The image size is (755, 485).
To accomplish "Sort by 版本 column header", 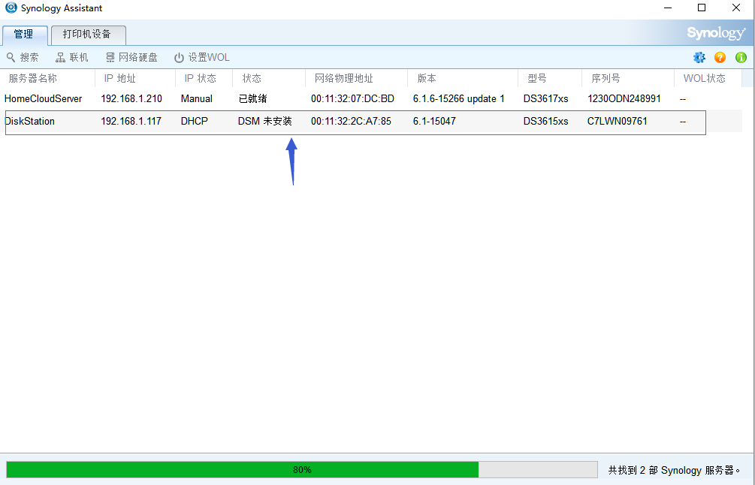I will (x=463, y=78).
